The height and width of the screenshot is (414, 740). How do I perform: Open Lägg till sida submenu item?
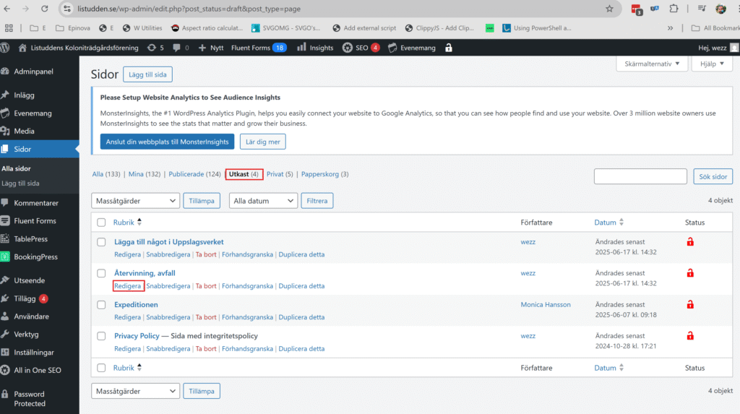20,184
